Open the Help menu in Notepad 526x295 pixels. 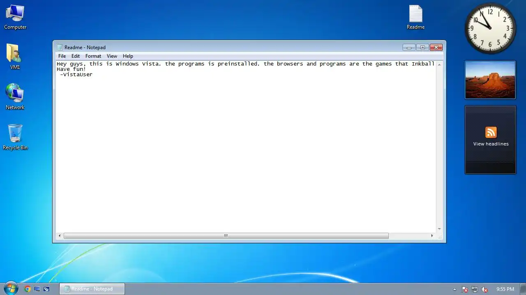[128, 56]
